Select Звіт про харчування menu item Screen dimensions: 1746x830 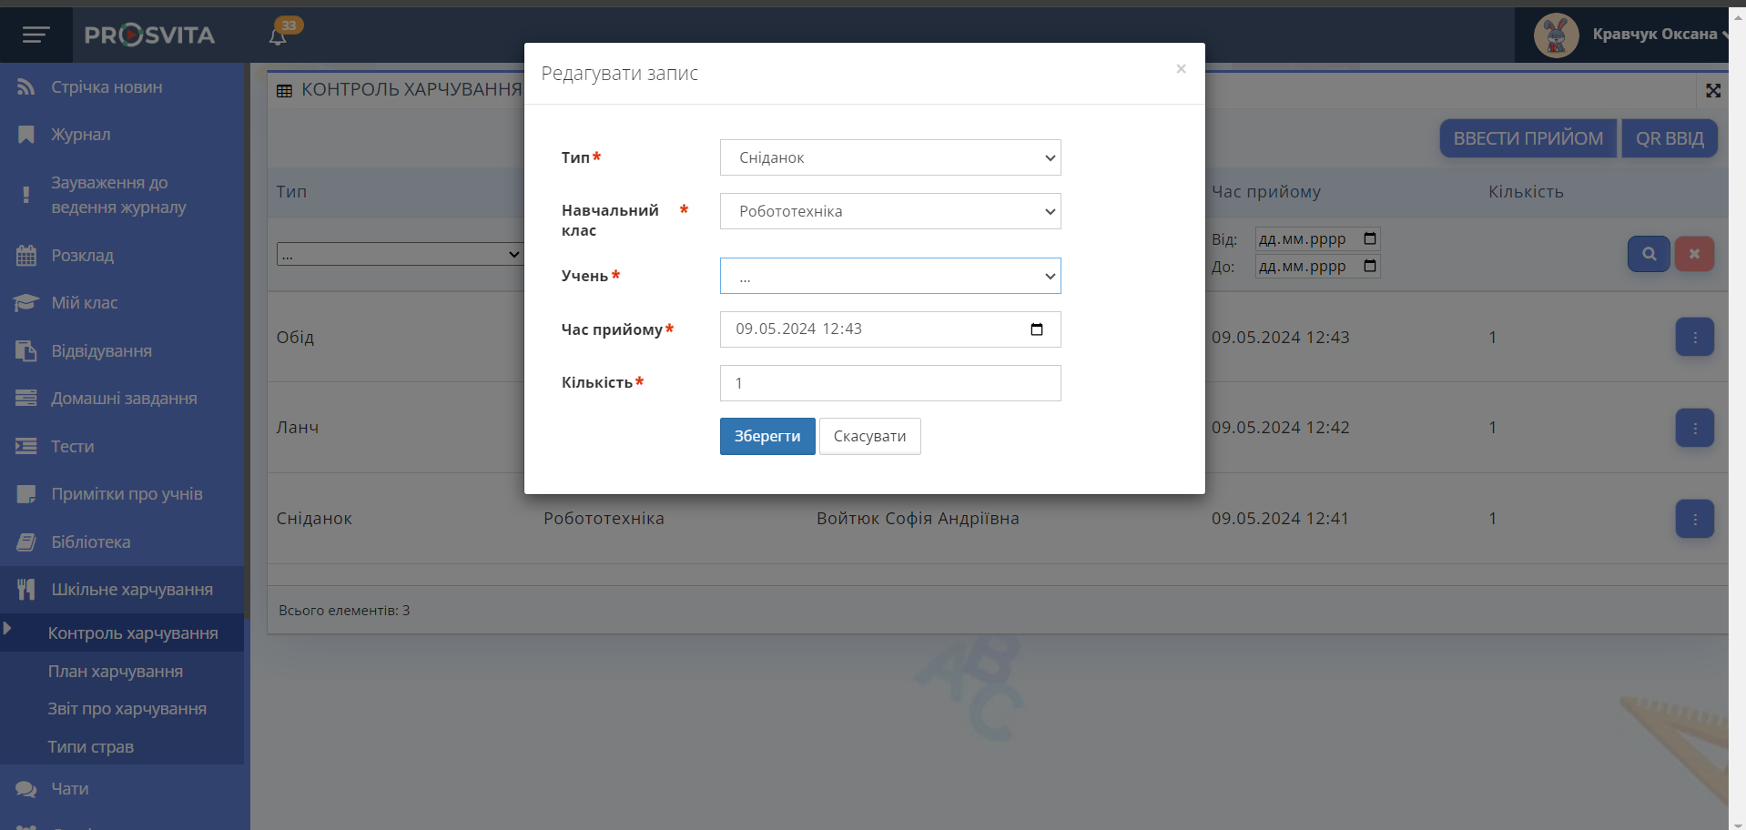point(127,709)
